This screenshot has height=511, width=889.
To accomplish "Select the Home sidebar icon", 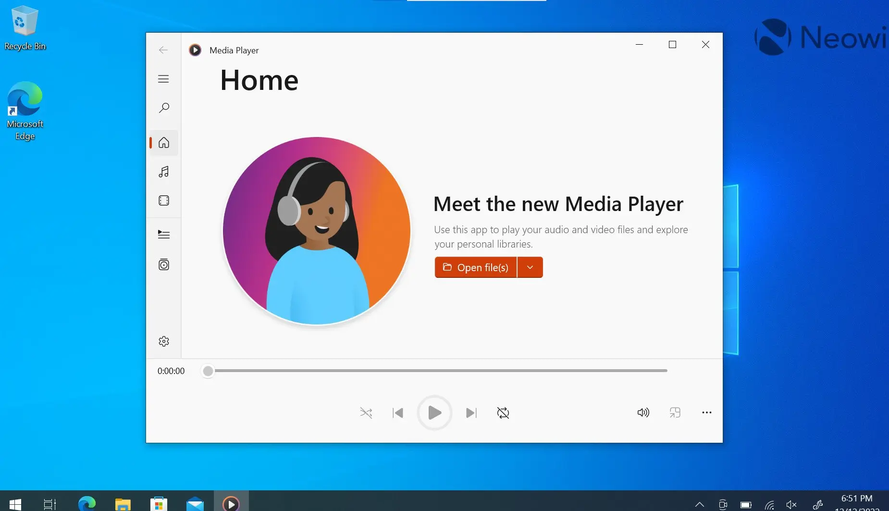I will tap(164, 143).
